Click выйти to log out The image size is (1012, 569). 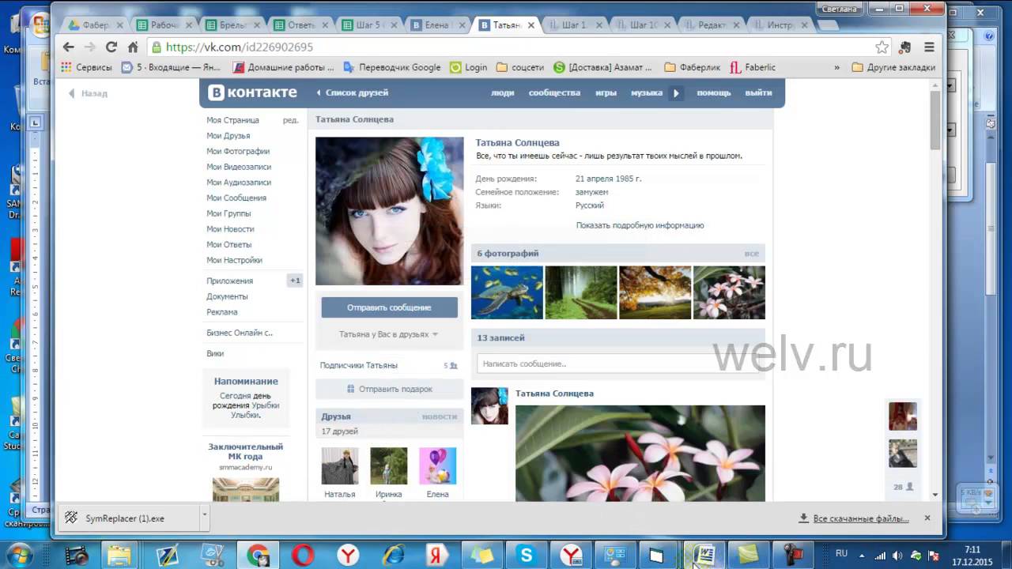758,92
